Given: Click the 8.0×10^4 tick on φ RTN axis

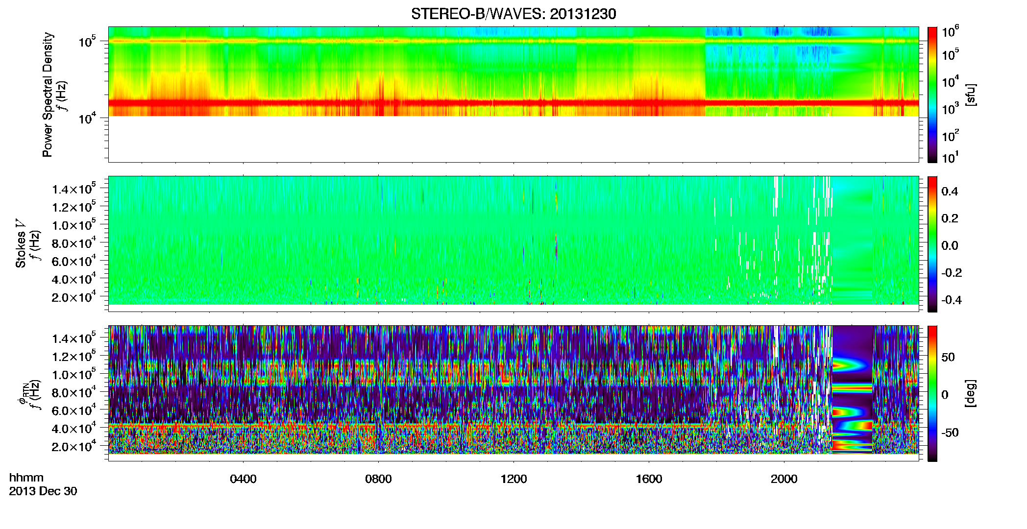Looking at the screenshot, I should coord(74,392).
